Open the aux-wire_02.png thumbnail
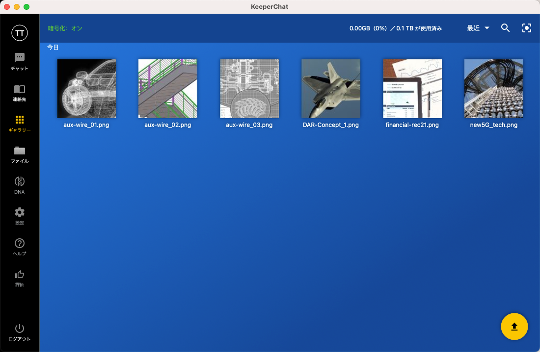The width and height of the screenshot is (540, 352). (x=168, y=89)
